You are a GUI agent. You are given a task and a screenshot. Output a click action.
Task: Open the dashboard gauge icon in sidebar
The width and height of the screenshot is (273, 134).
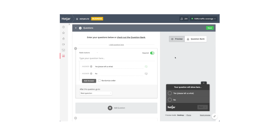[63, 27]
